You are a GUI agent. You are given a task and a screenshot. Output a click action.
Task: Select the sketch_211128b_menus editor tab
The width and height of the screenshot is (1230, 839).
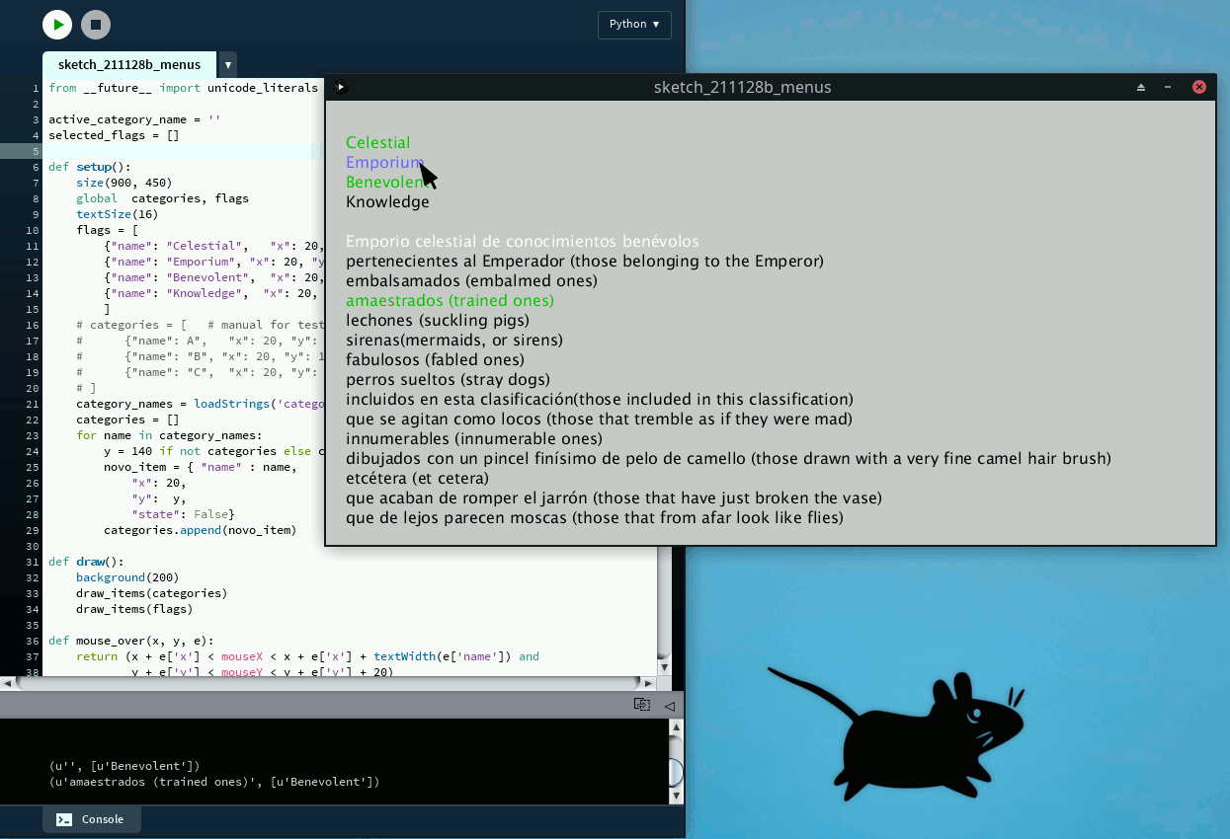[129, 65]
